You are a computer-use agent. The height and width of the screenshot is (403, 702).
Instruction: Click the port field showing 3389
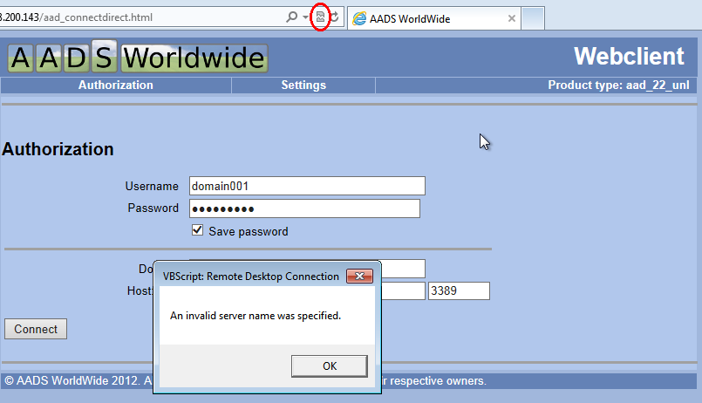coord(459,291)
